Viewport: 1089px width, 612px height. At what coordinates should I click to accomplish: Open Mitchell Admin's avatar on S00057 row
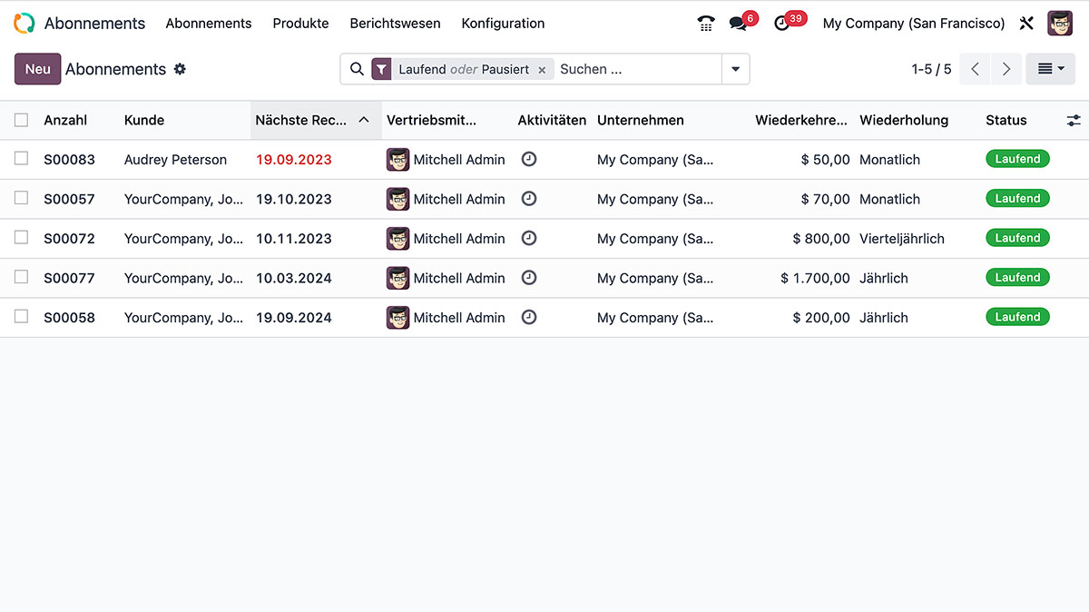(x=398, y=199)
